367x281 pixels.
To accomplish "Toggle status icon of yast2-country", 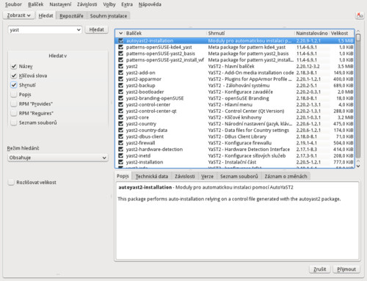I will [x=120, y=123].
